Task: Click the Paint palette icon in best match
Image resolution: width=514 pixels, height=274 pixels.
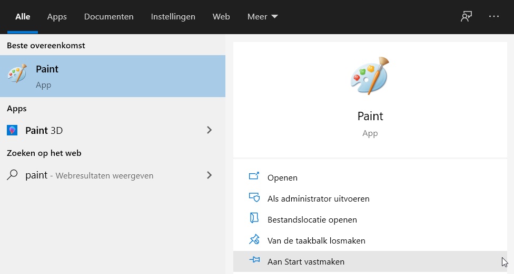Action: tap(17, 74)
